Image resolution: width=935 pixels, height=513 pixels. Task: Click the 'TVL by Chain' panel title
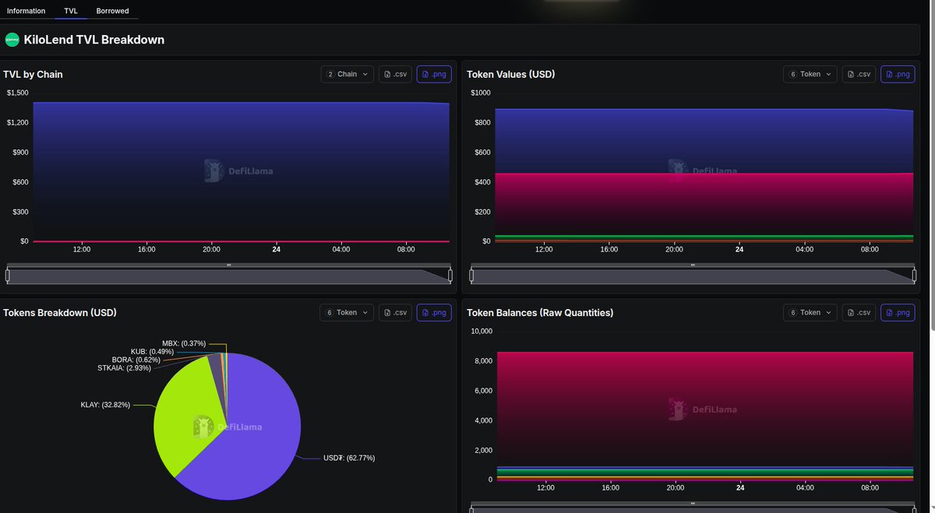click(x=33, y=74)
